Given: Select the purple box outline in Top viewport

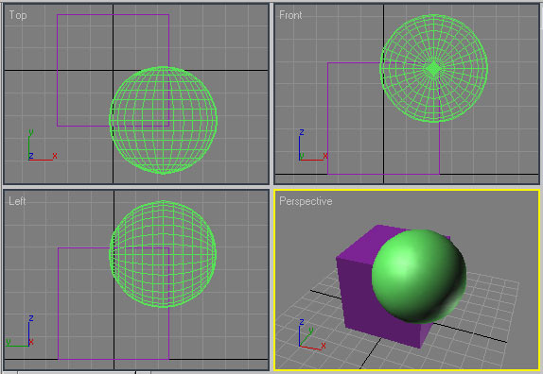Looking at the screenshot, I should pos(113,70).
